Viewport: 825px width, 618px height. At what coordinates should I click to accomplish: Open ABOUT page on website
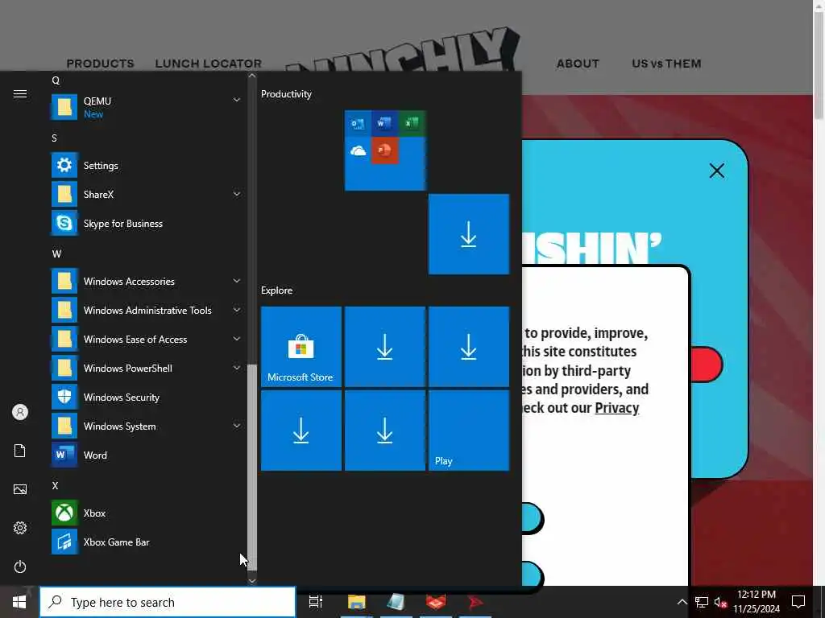pyautogui.click(x=578, y=64)
